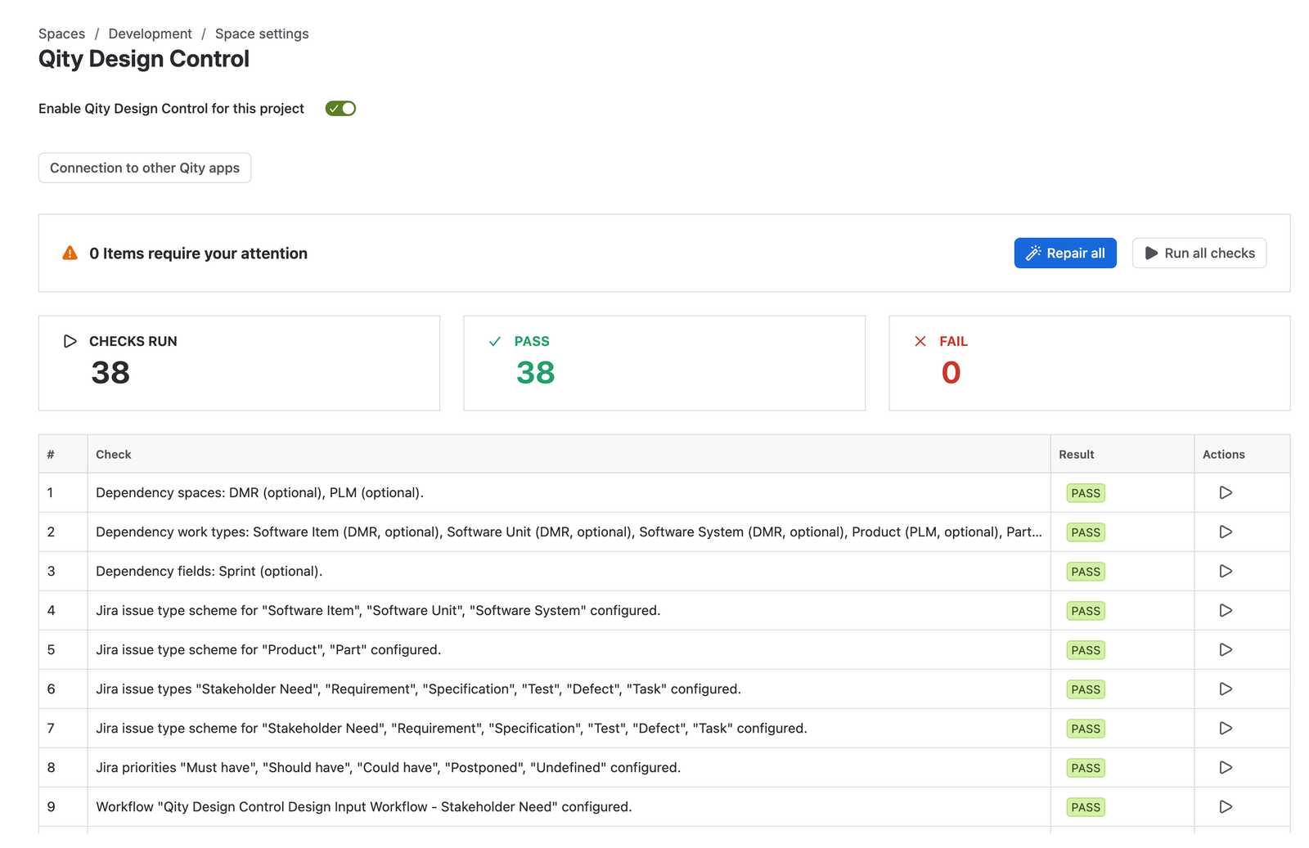Click the orange warning triangle icon
Screen dimensions: 1309x848
(70, 254)
